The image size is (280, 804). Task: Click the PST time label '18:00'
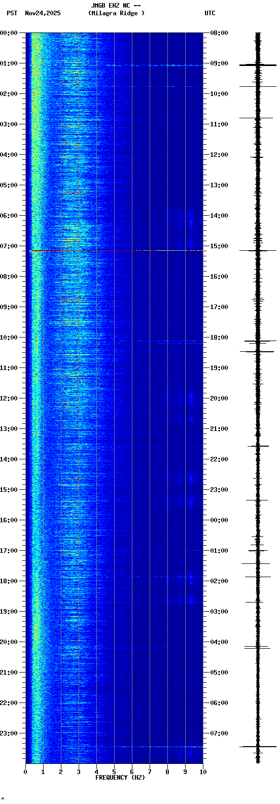pyautogui.click(x=9, y=581)
